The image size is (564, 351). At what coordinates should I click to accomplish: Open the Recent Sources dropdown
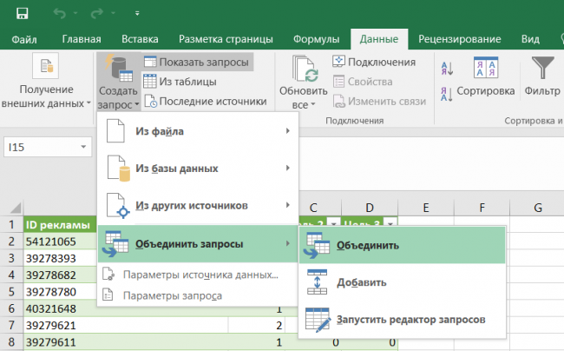(x=205, y=101)
